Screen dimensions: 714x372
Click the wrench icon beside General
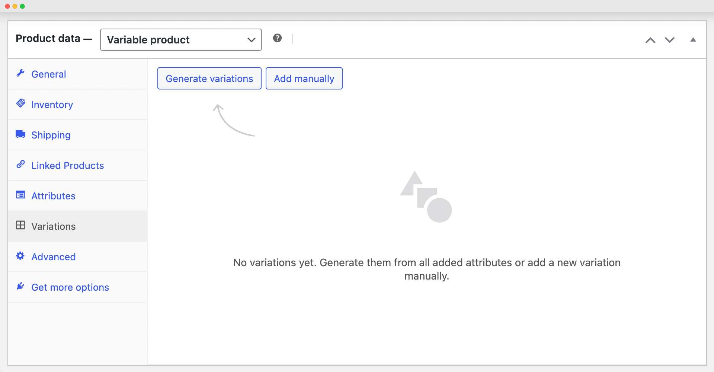[x=20, y=73]
